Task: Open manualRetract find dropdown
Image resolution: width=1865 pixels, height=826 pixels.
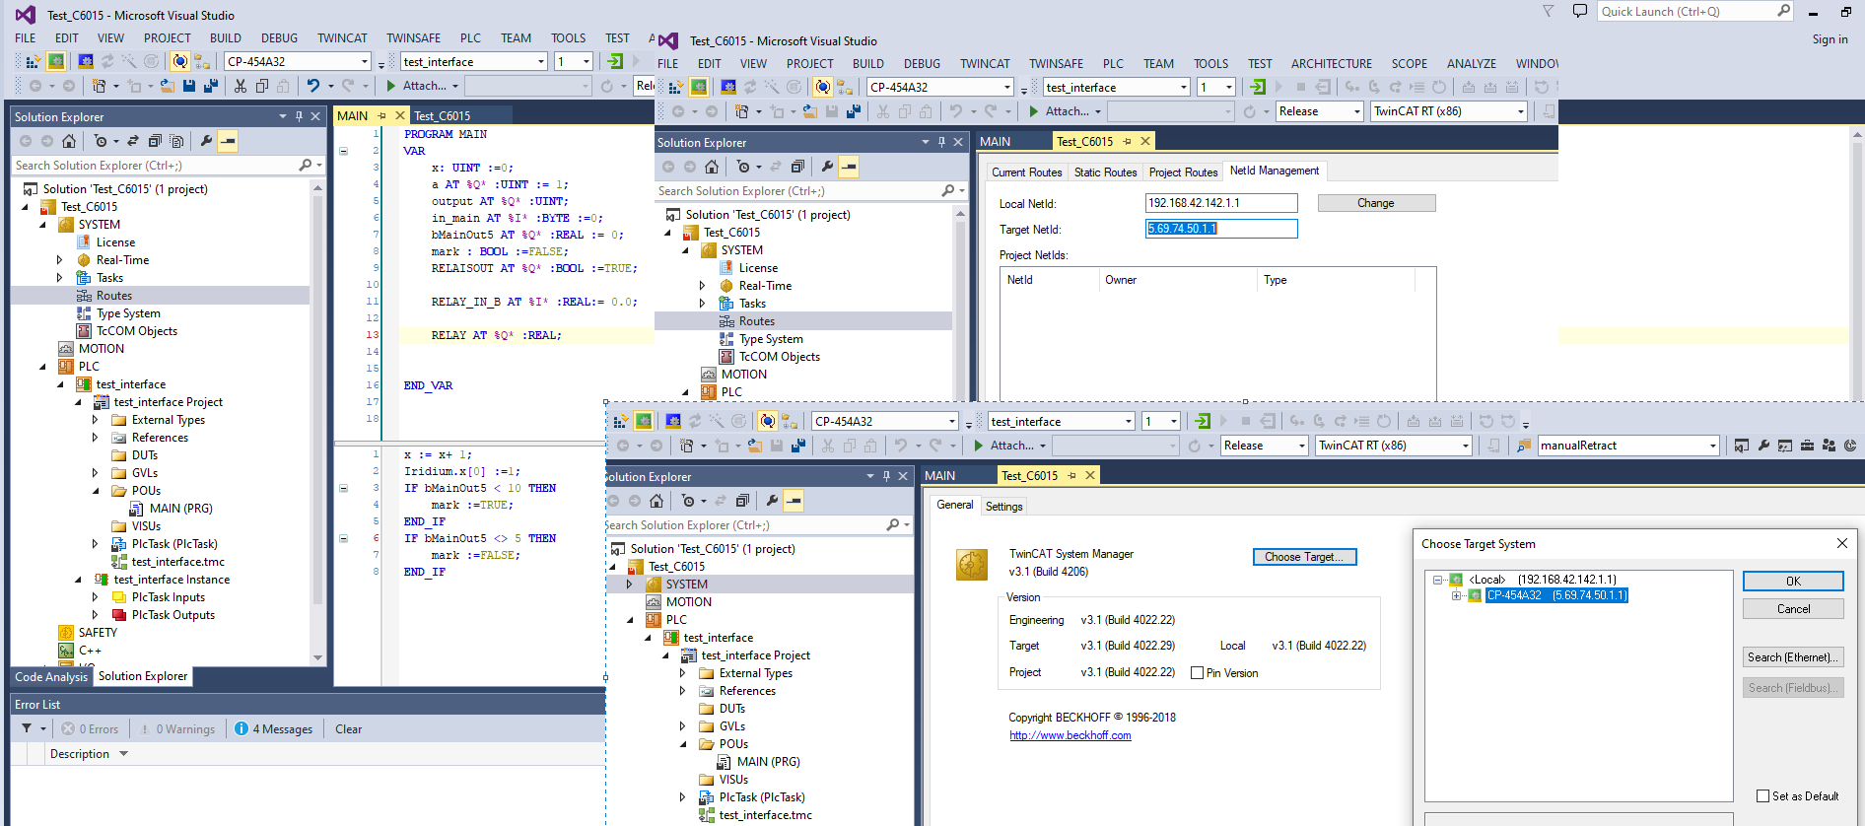Action: [x=1713, y=446]
